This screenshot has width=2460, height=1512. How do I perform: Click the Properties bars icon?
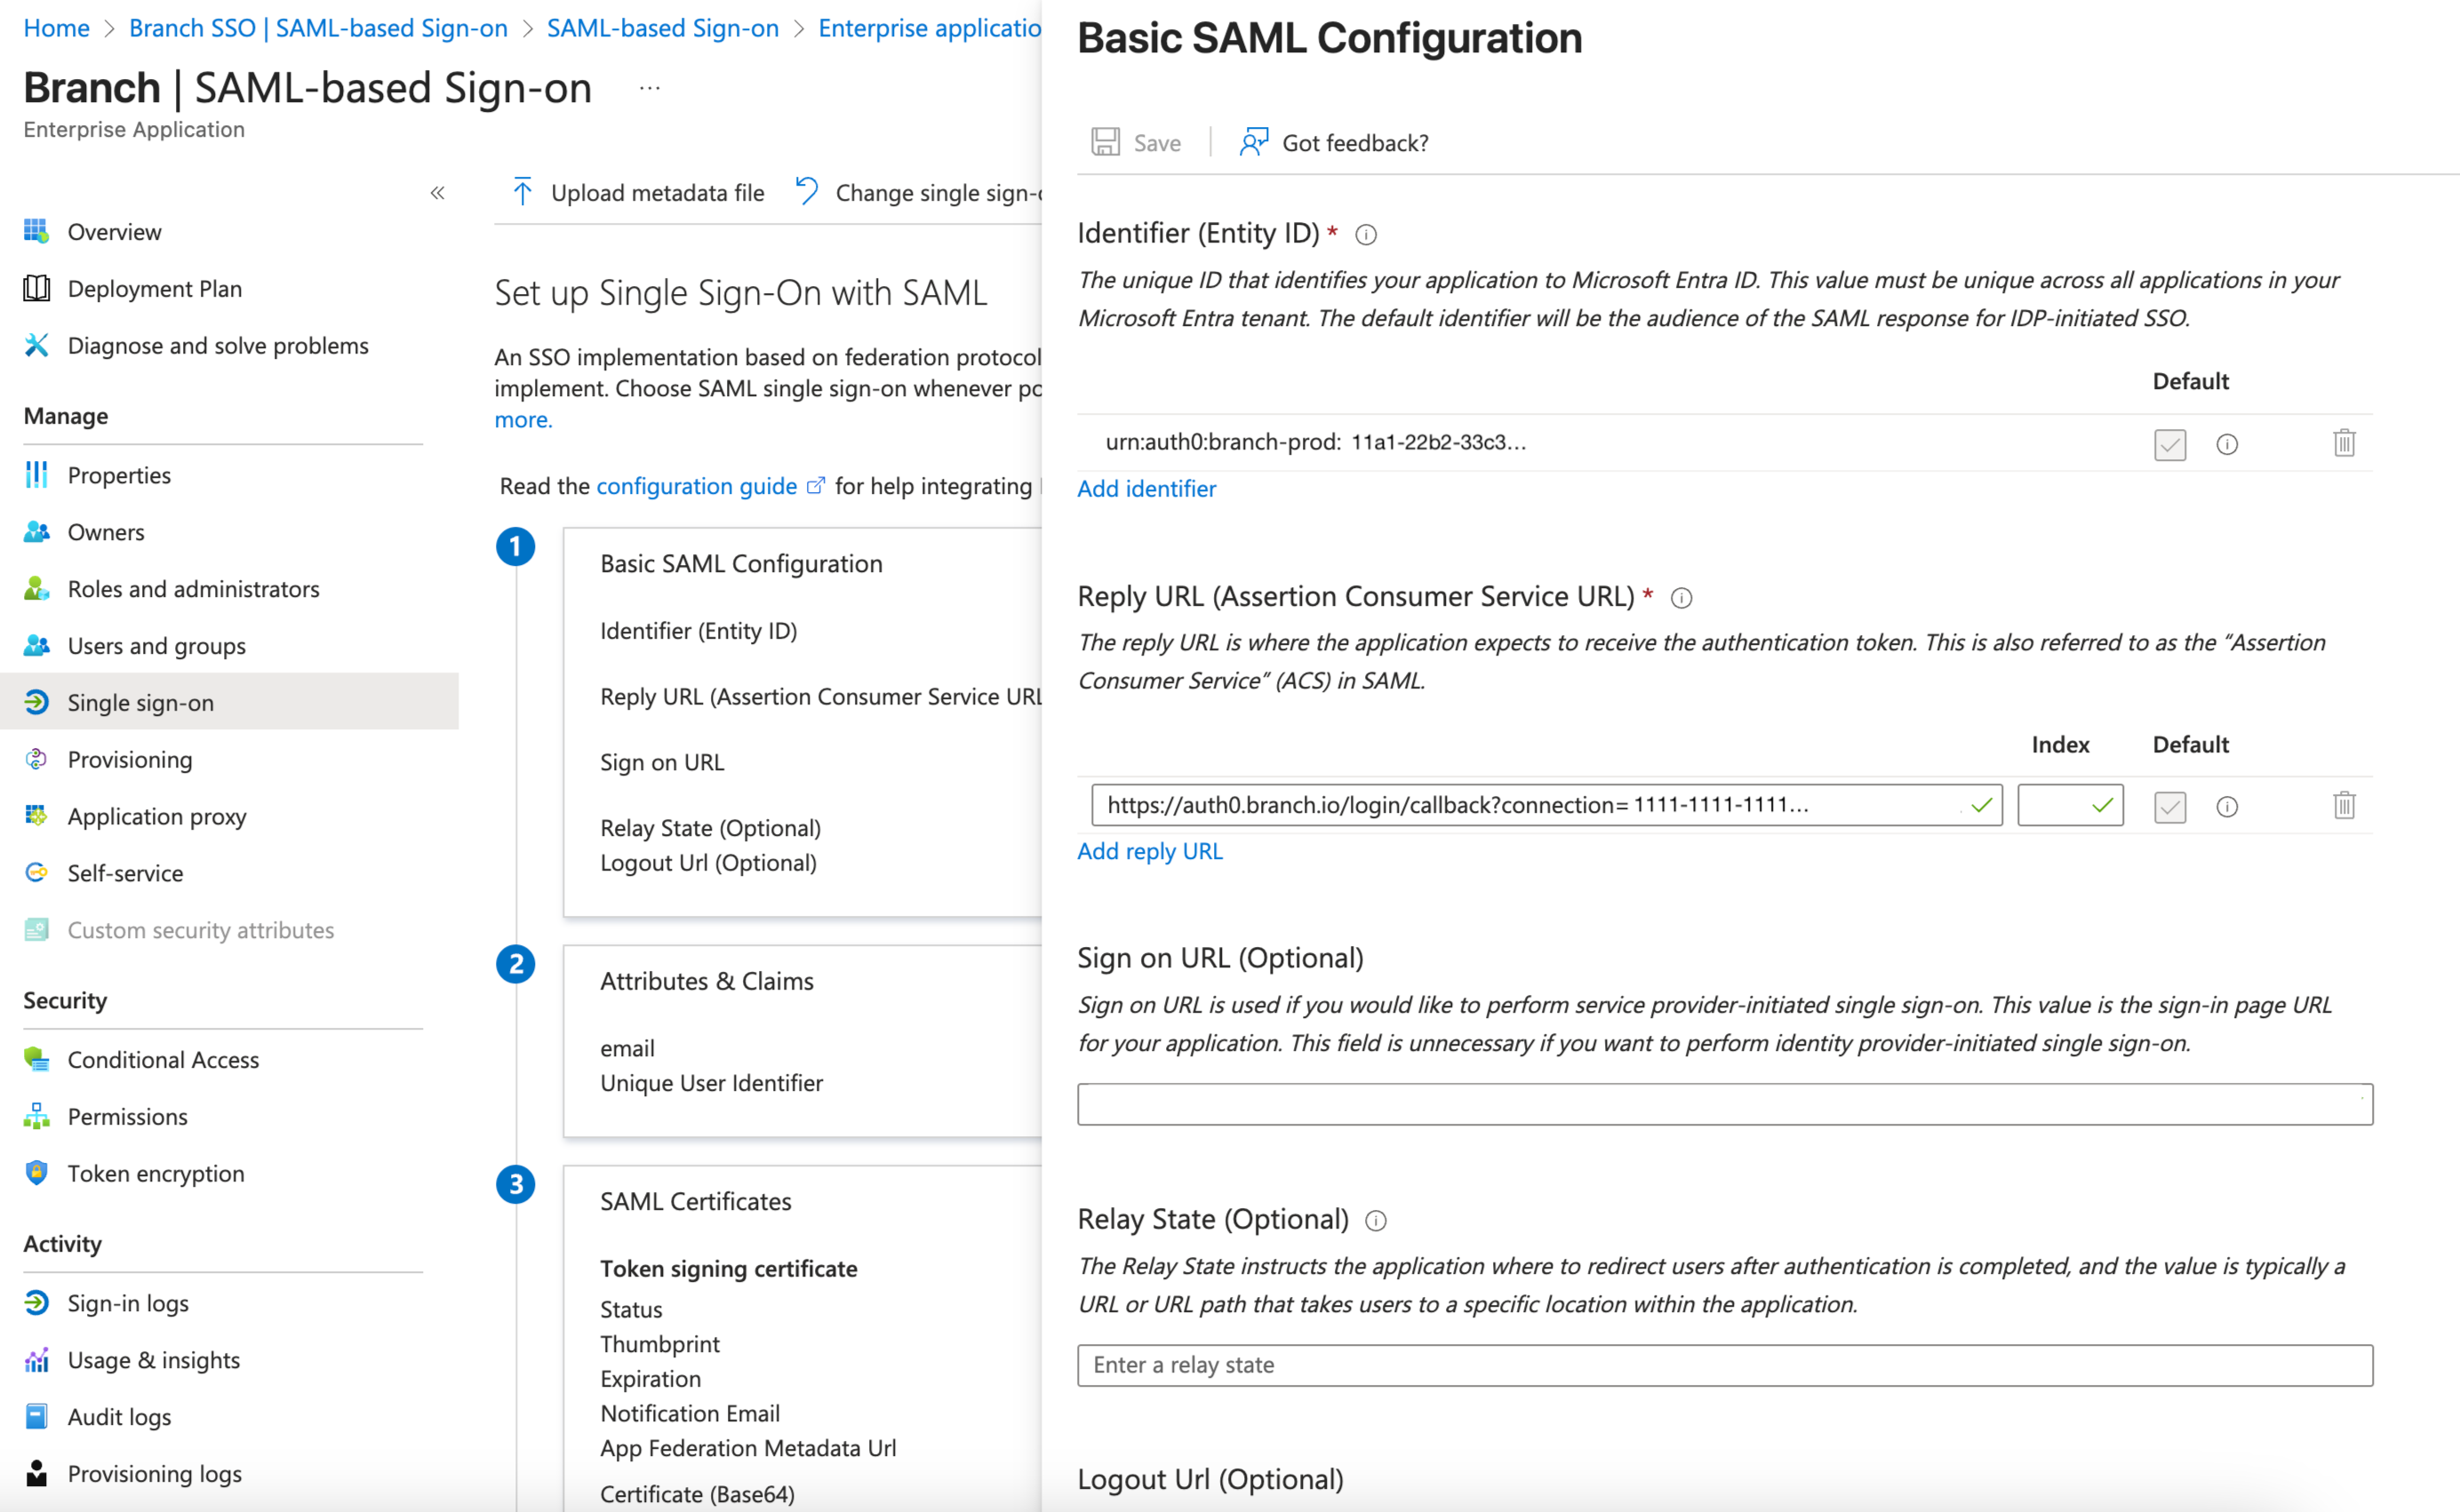[x=37, y=474]
